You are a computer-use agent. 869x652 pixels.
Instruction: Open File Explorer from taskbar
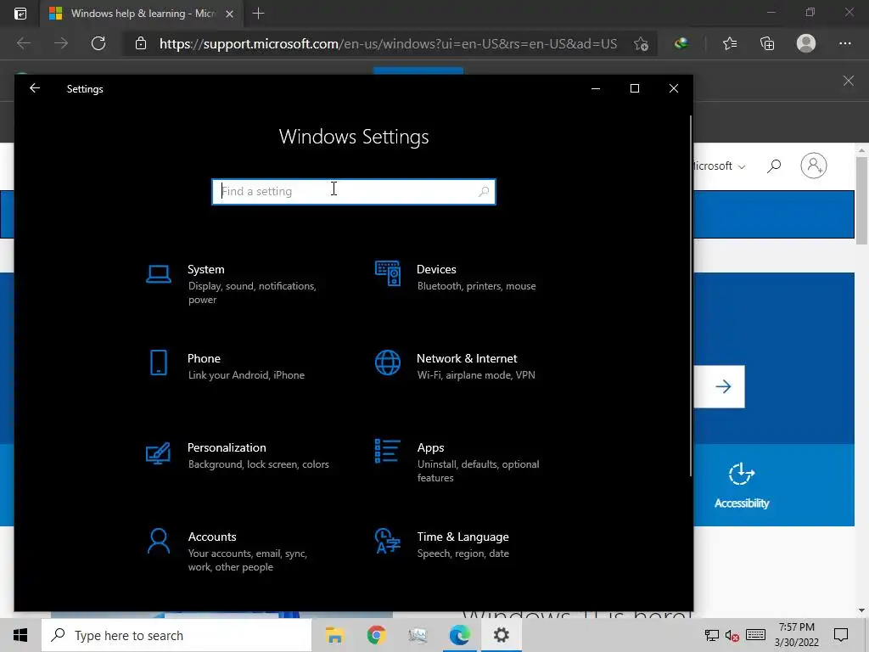[x=334, y=635]
